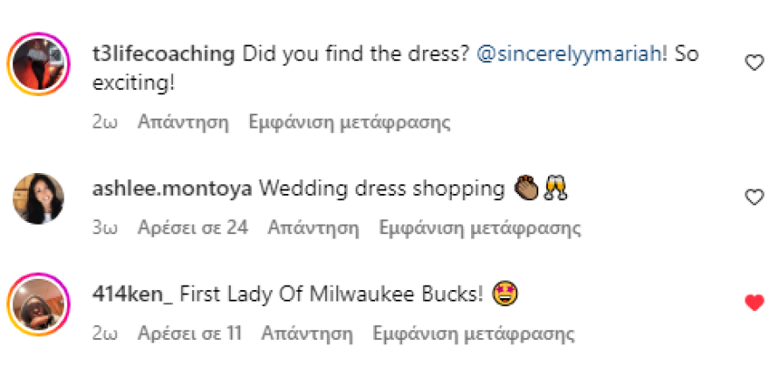Reply to t3lifecoaching's comment with Απάντηση
This screenshot has width=769, height=367.
coord(184,121)
